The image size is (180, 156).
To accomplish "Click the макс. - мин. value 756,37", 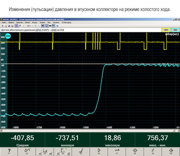I will click(157, 138).
